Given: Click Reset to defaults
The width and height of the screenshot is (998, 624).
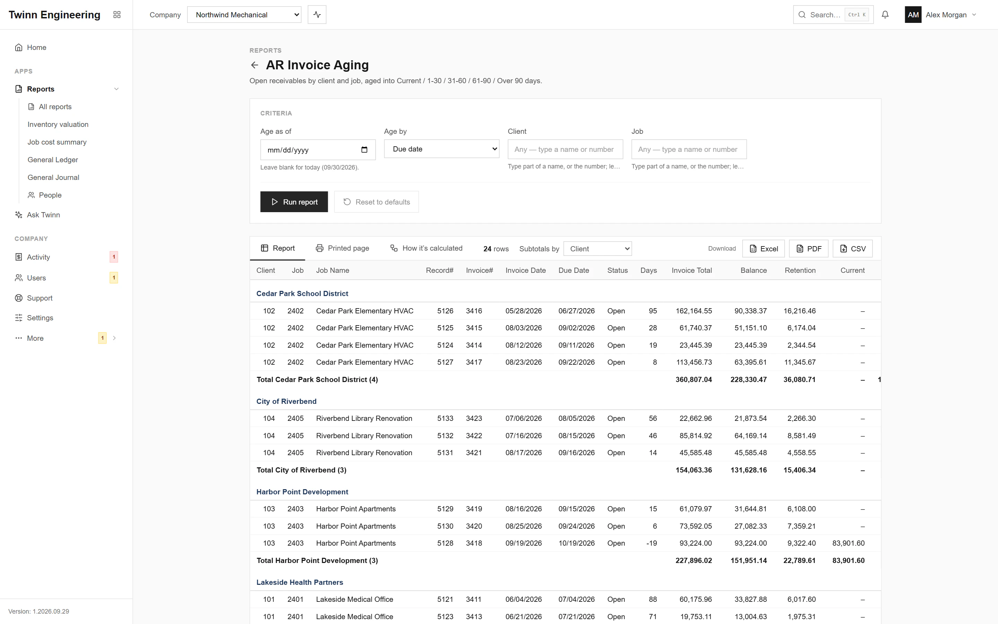Looking at the screenshot, I should click(377, 202).
